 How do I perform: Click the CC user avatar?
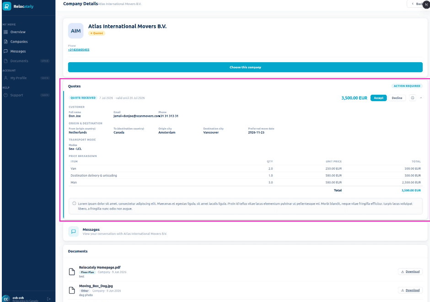click(x=6, y=299)
